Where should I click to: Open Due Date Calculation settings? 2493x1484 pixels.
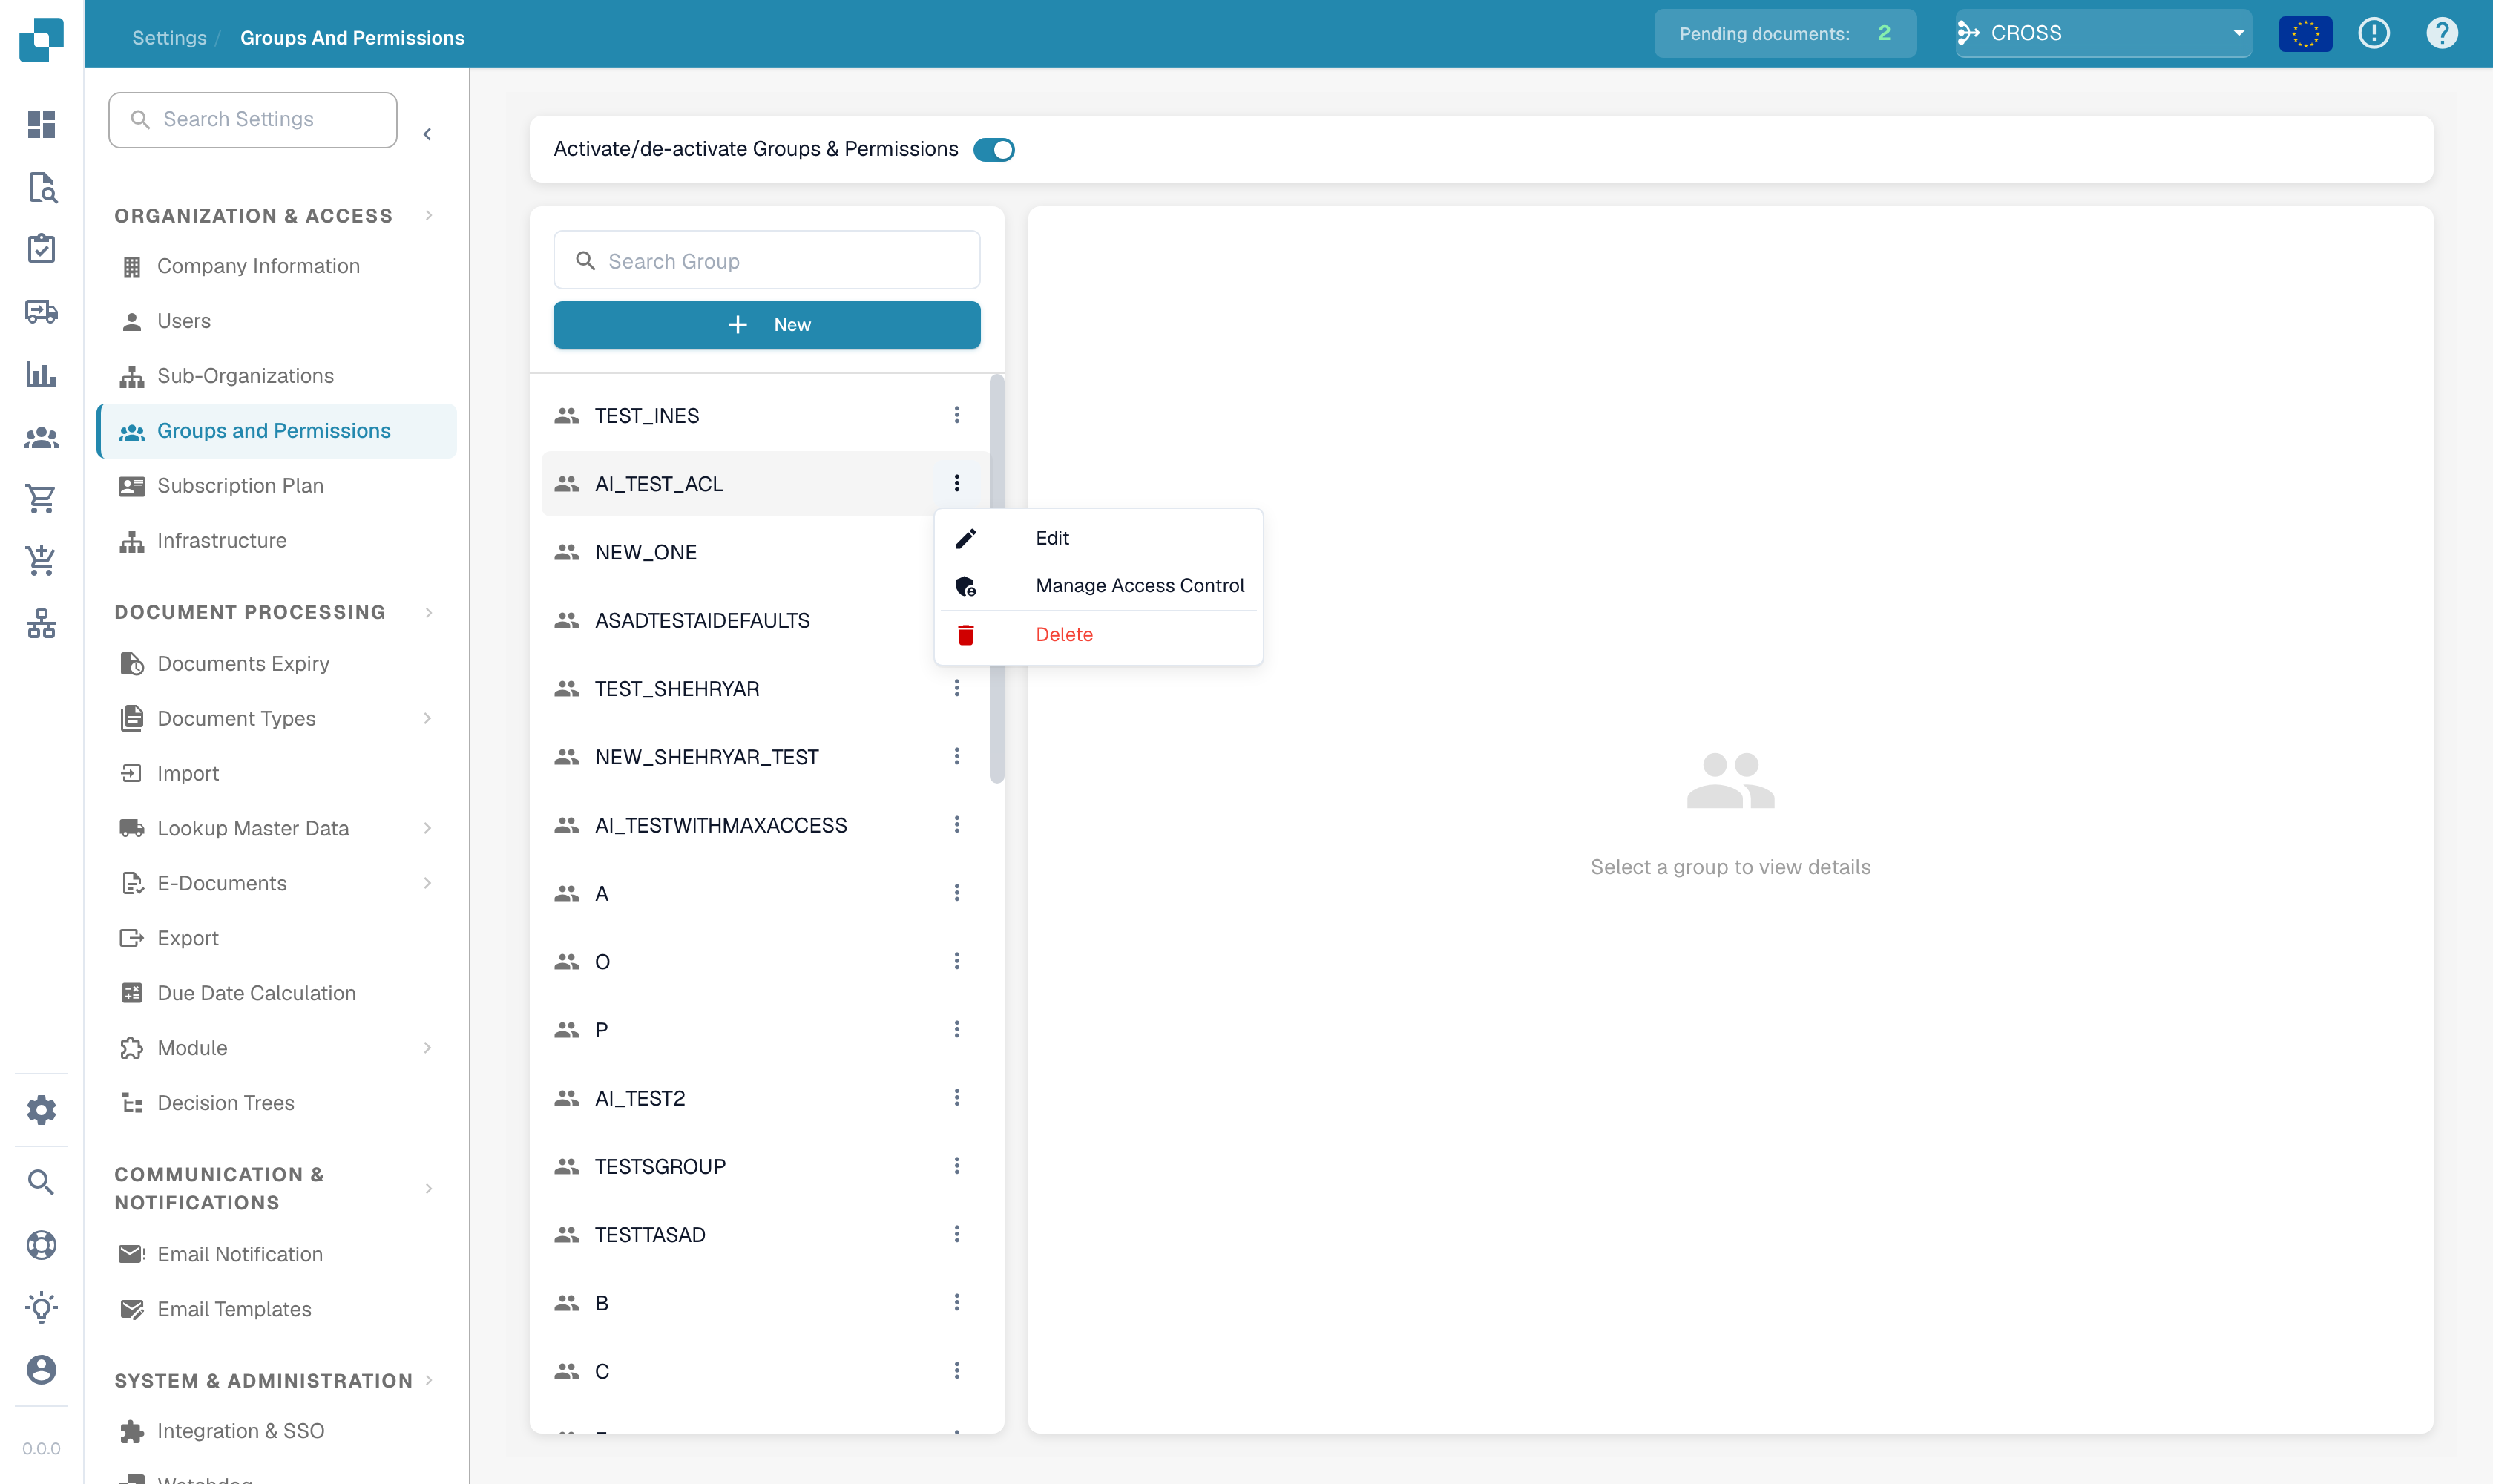276,993
